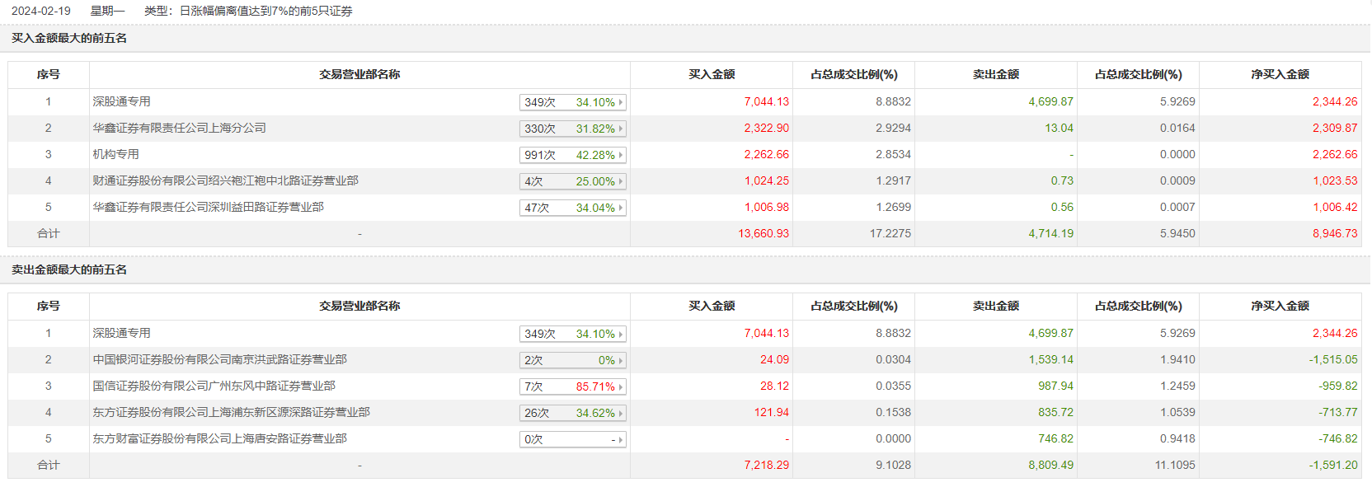Open 深股通专用 in the top buyers table
The image size is (1372, 487).
(121, 101)
